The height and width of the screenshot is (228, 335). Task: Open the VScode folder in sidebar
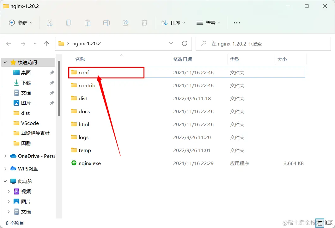(x=30, y=123)
